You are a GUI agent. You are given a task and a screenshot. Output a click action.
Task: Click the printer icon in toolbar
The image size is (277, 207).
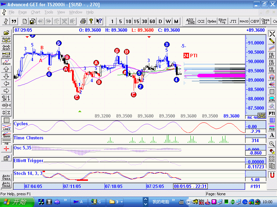(x=83, y=21)
